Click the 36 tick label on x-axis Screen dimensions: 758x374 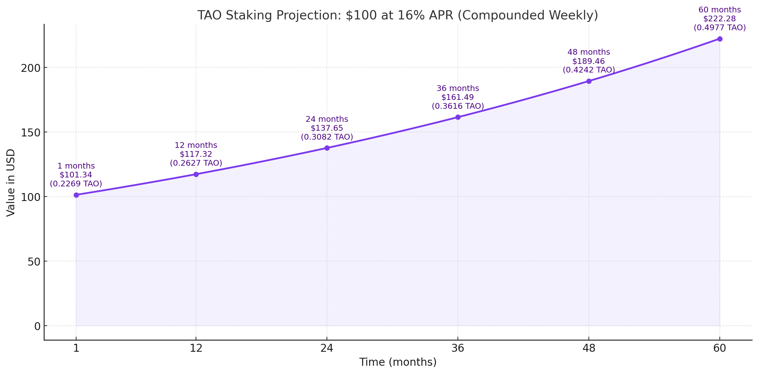(x=458, y=348)
